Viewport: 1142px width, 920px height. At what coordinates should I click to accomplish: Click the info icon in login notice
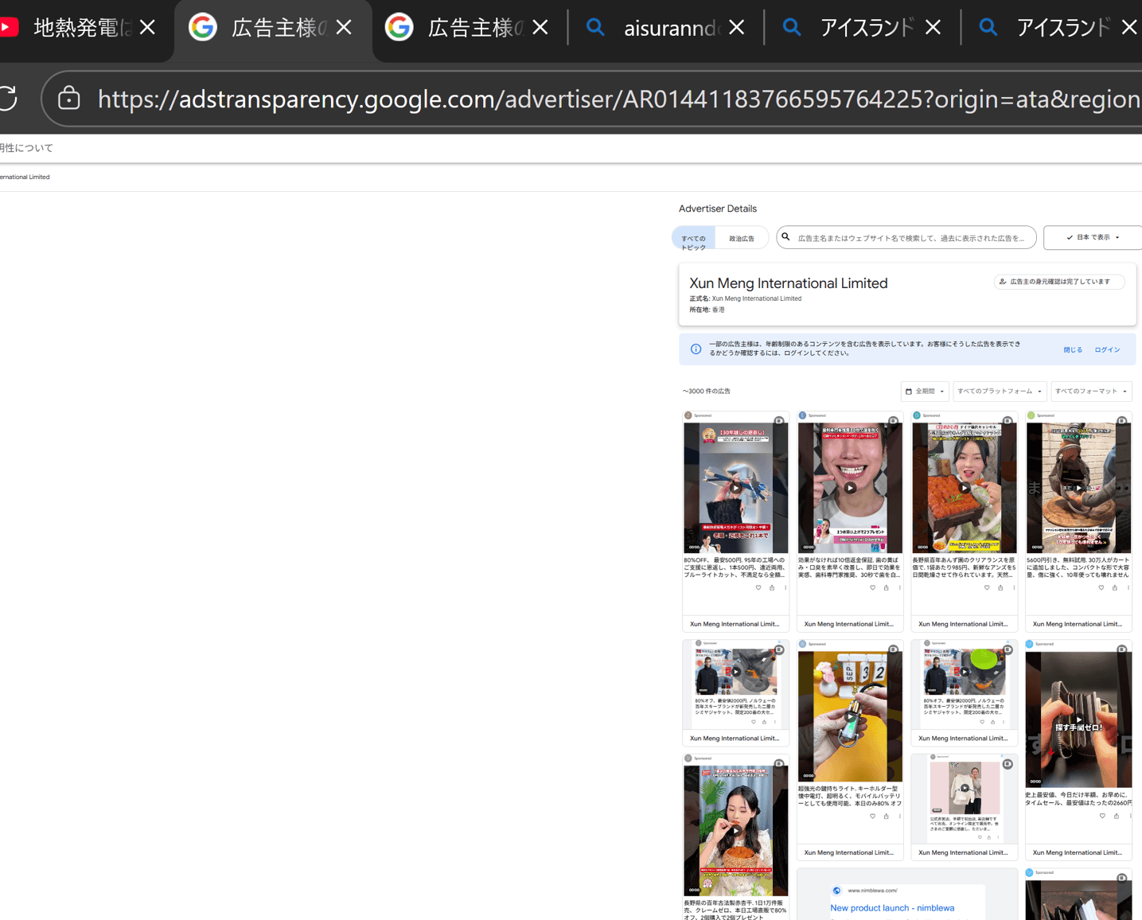[696, 349]
